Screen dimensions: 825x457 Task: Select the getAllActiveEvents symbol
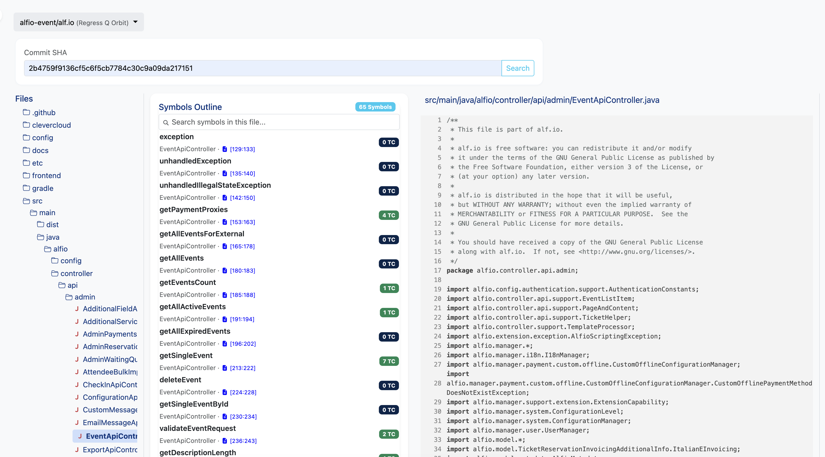tap(193, 307)
